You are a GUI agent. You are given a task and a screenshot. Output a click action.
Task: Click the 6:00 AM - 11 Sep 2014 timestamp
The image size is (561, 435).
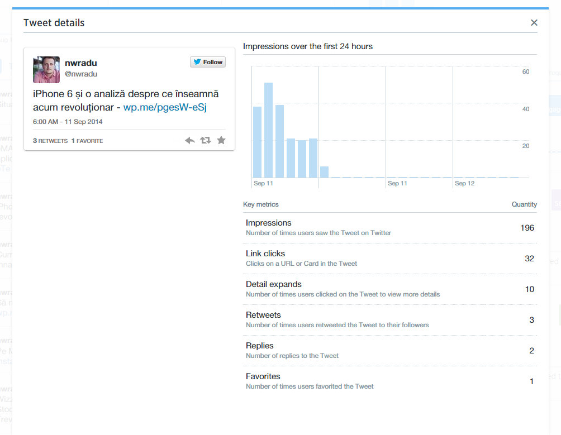(68, 121)
